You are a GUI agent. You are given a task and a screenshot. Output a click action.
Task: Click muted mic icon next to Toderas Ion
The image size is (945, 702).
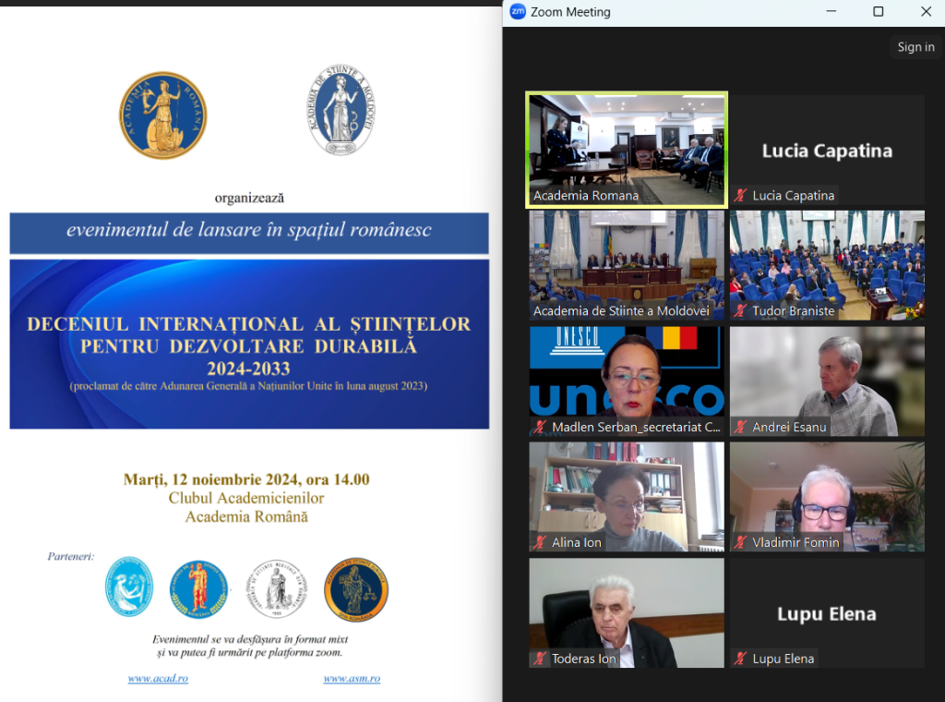pos(540,659)
